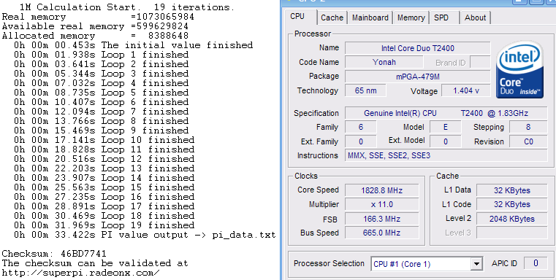556x280 pixels.
Task: Click the Technology value 65 nm
Action: pyautogui.click(x=365, y=90)
